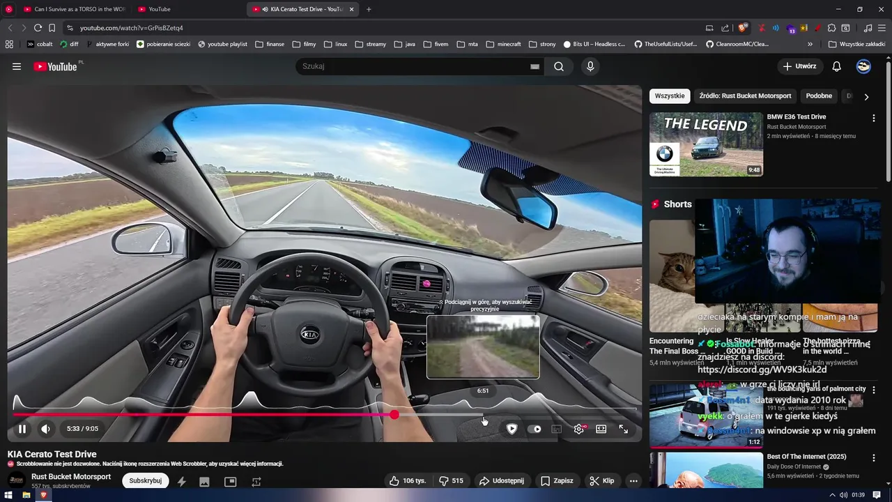The height and width of the screenshot is (502, 892).
Task: Click the Brave browser taskbar icon
Action: (x=43, y=495)
